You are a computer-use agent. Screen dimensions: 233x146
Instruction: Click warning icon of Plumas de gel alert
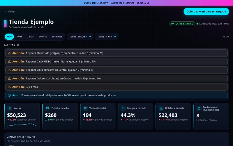coord(9,53)
